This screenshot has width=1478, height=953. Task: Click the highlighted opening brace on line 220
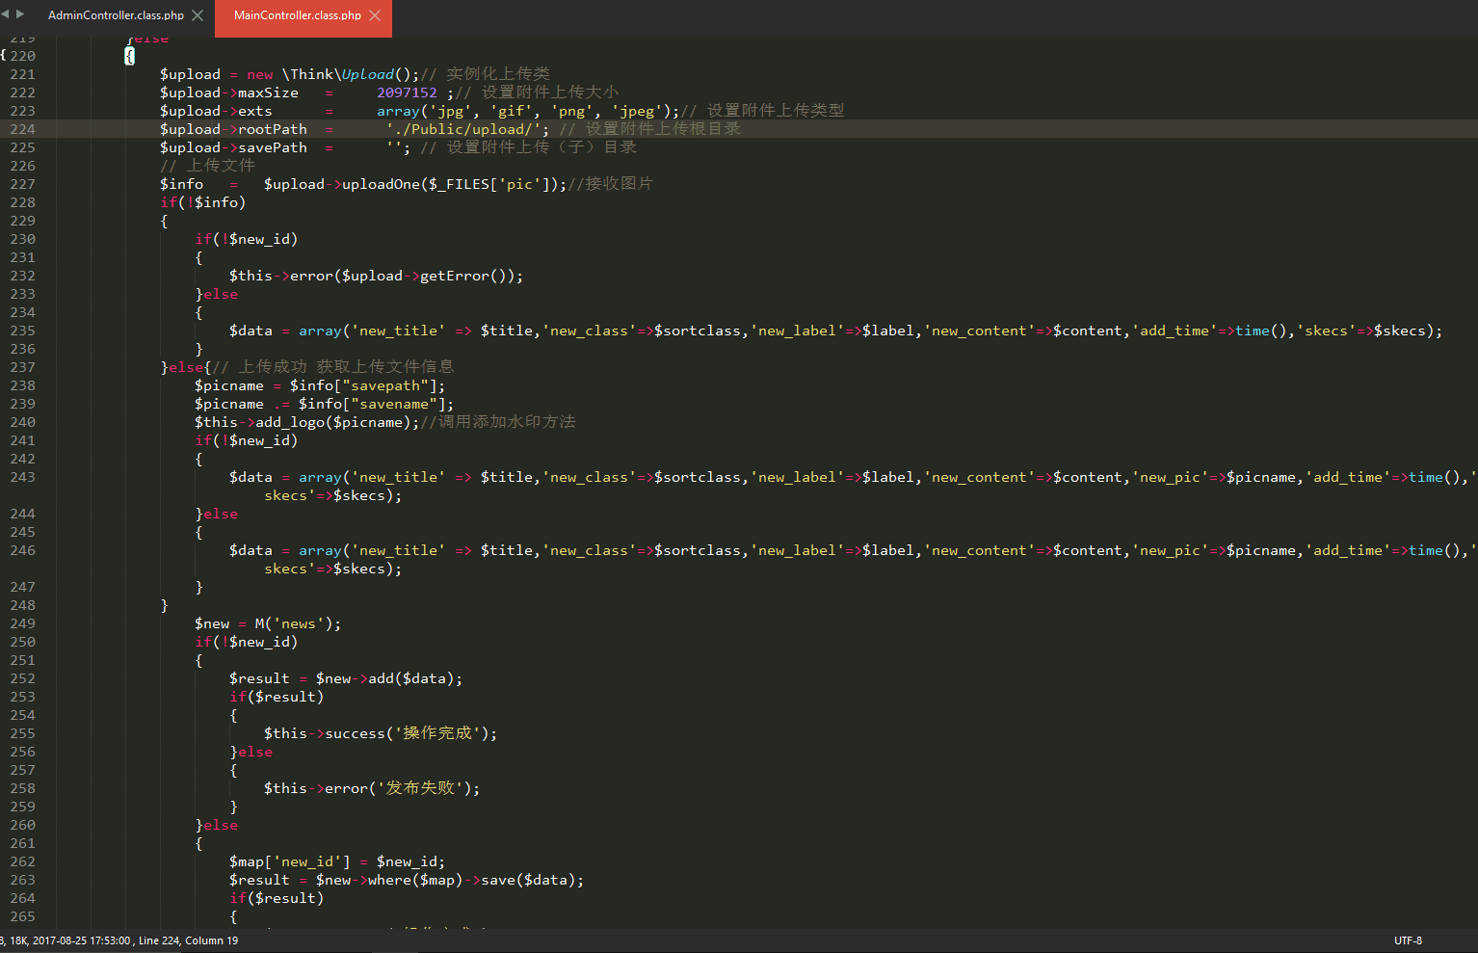129,56
